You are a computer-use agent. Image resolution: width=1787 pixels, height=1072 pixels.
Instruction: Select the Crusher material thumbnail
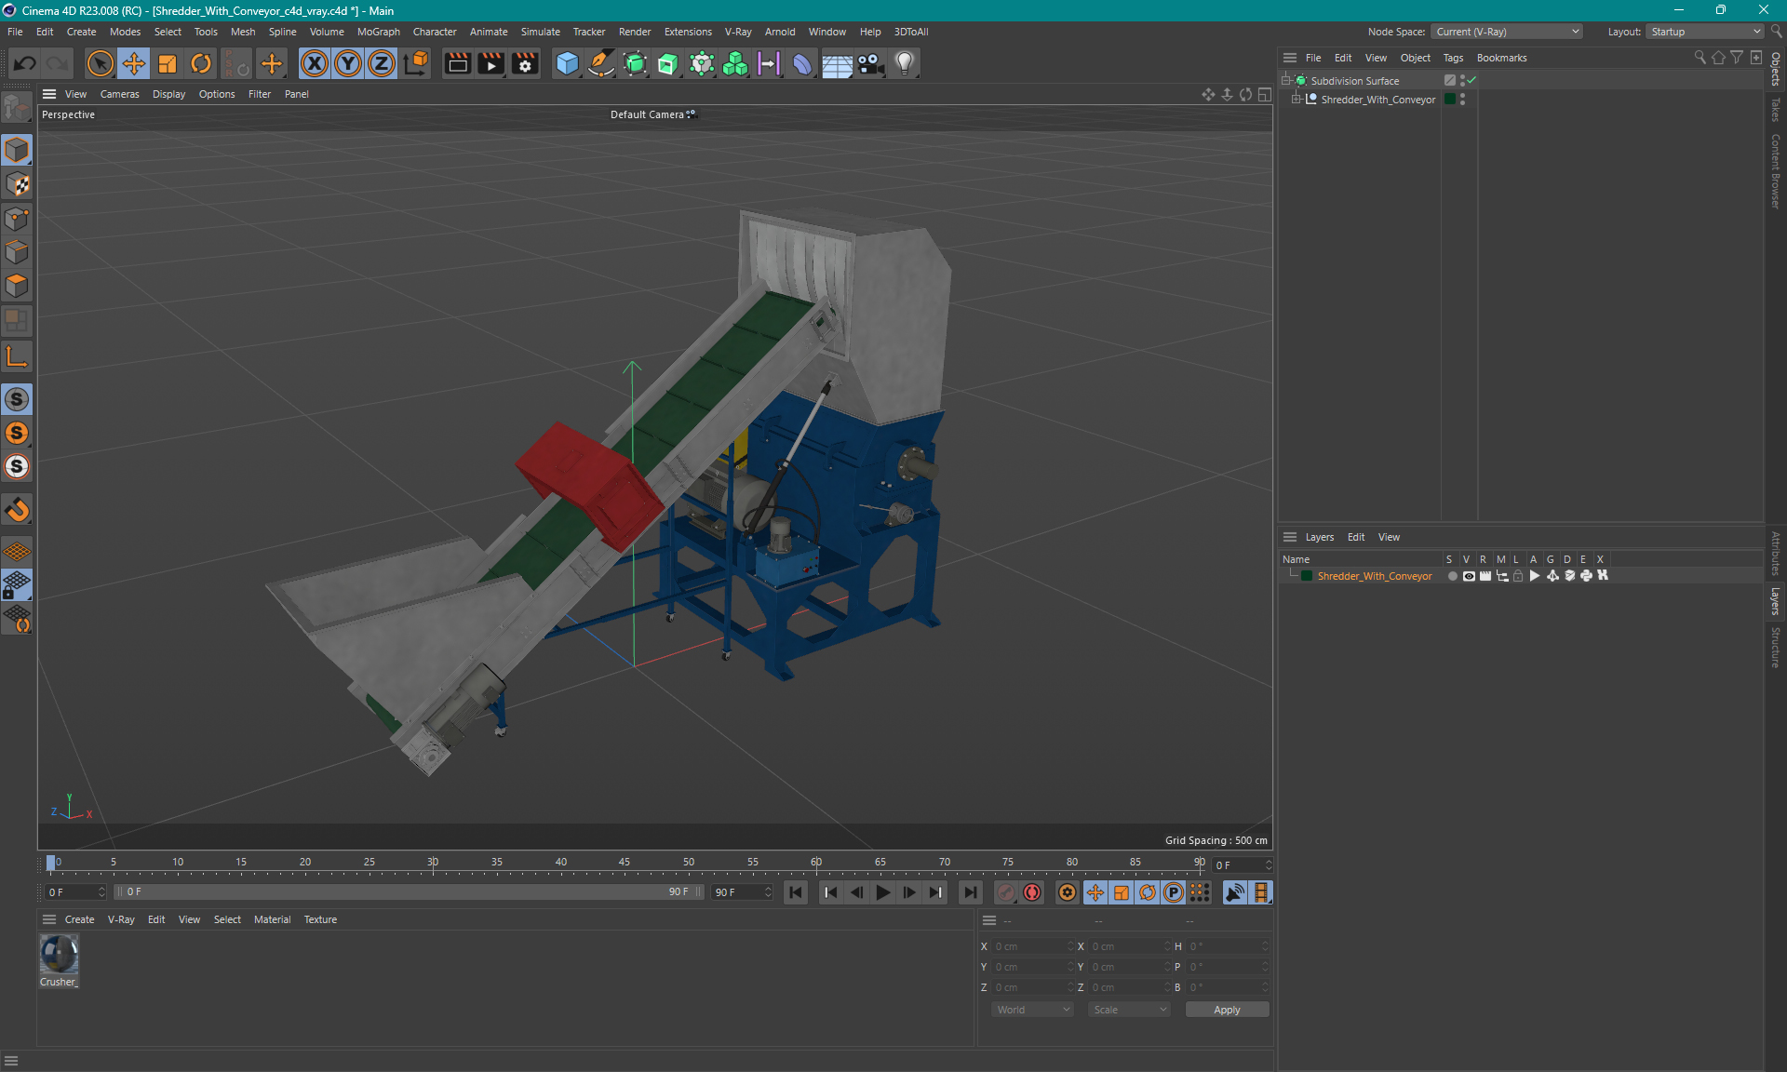(x=59, y=955)
